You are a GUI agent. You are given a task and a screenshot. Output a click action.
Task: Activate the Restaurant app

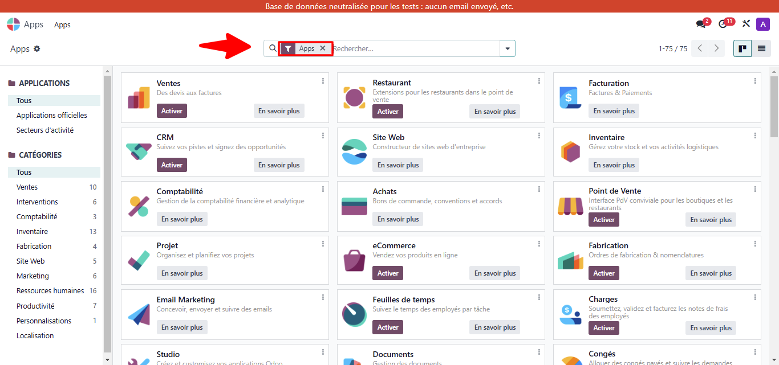coord(388,112)
